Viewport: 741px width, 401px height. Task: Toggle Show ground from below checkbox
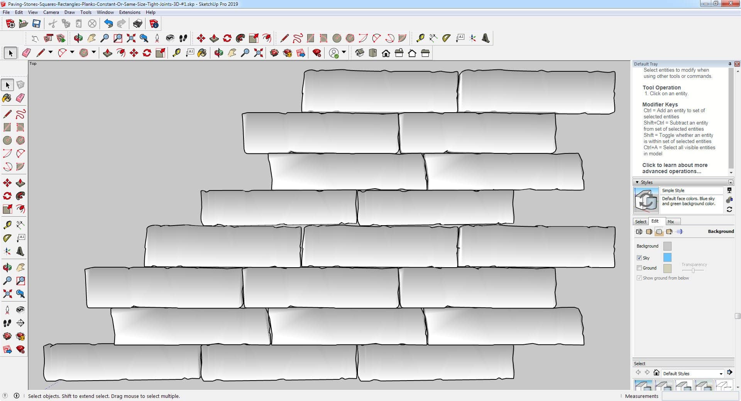[639, 278]
